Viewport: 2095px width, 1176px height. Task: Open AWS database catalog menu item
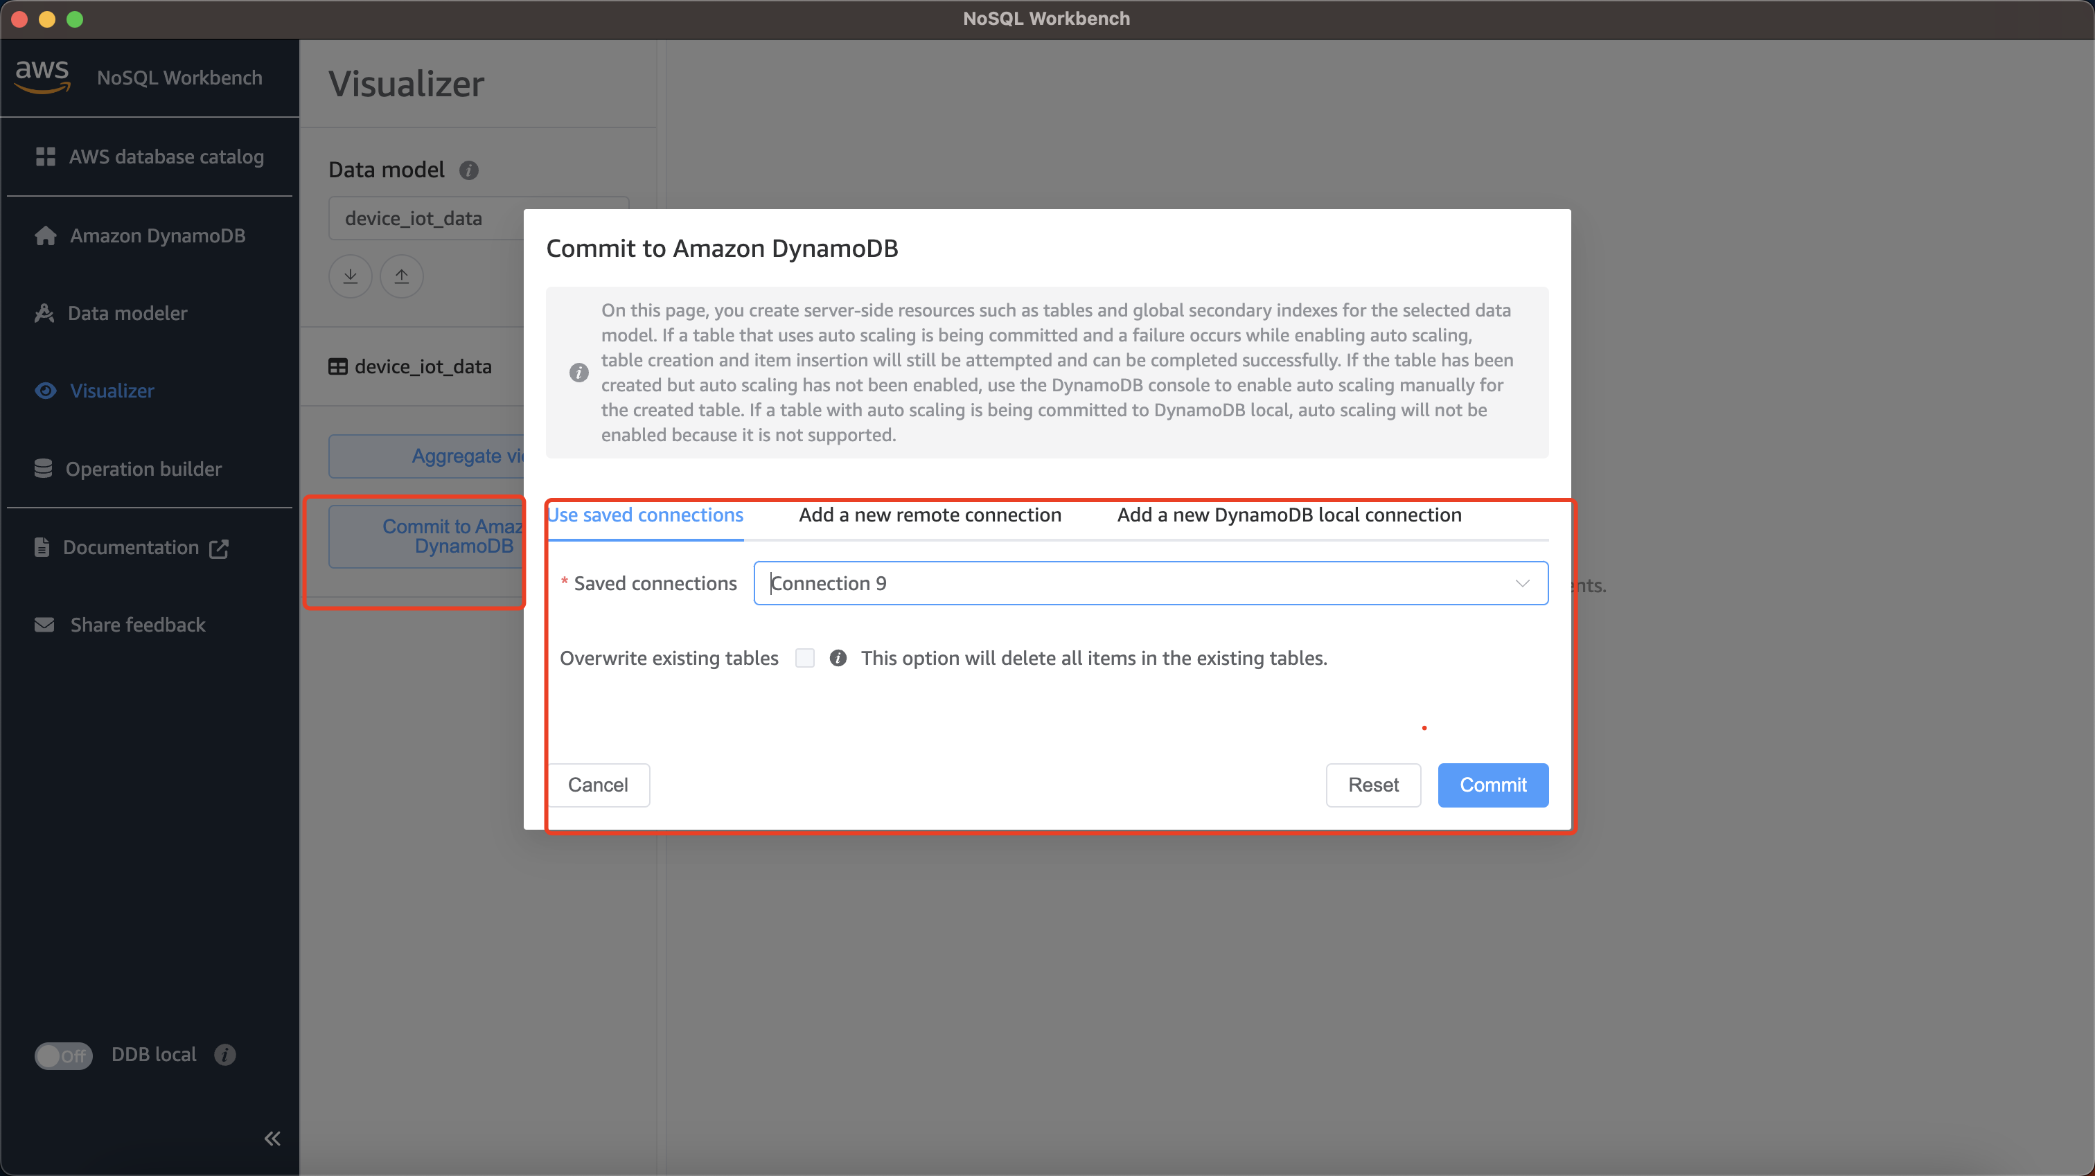coord(150,156)
